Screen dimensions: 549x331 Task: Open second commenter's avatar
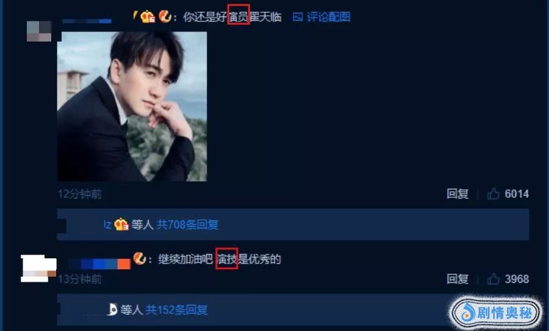tap(38, 268)
